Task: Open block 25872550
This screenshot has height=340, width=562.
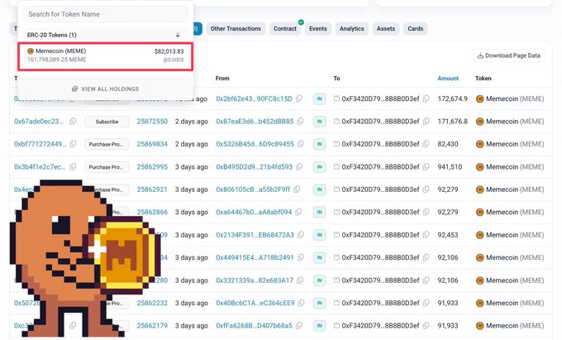Action: [x=152, y=122]
